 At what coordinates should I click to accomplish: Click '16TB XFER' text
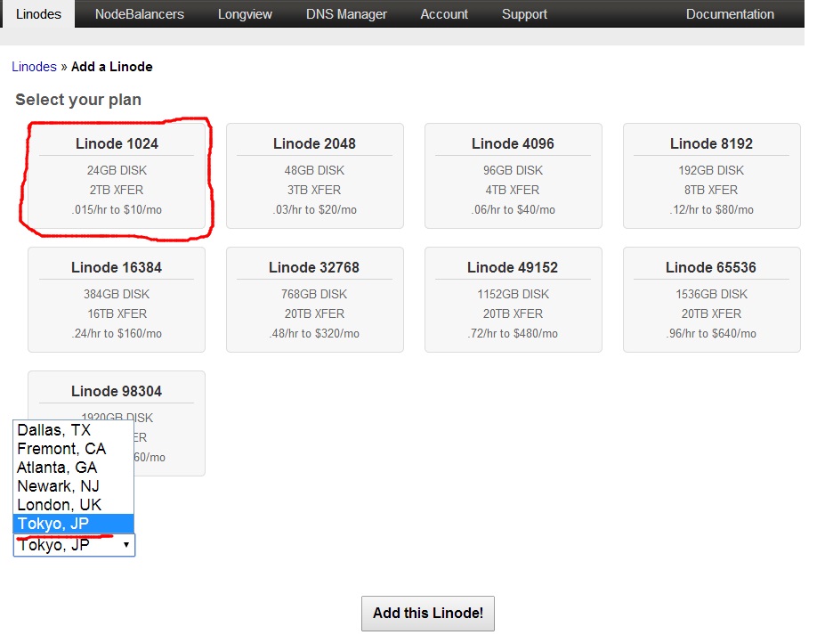(x=117, y=314)
